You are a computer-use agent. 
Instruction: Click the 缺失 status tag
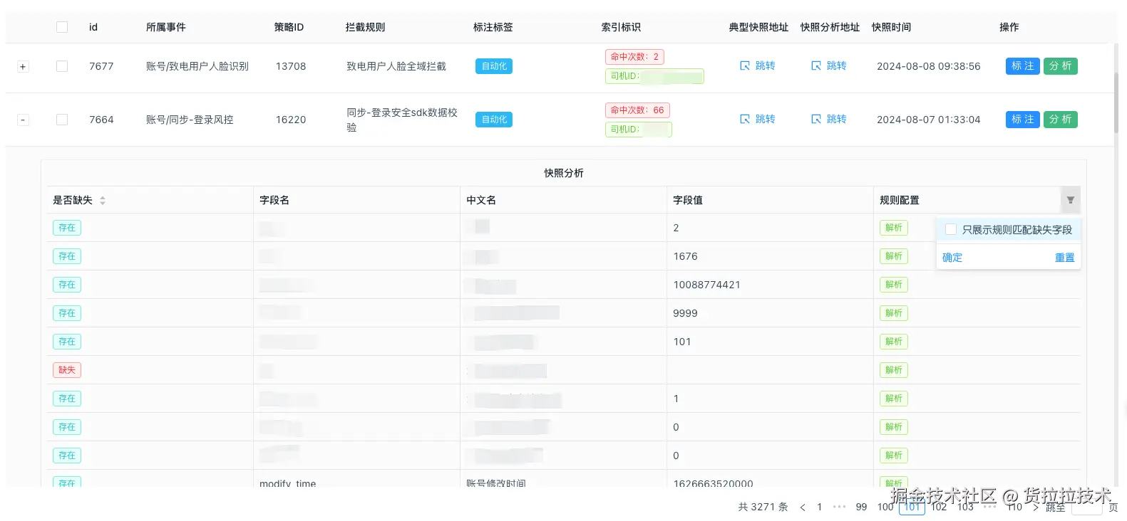pos(67,370)
